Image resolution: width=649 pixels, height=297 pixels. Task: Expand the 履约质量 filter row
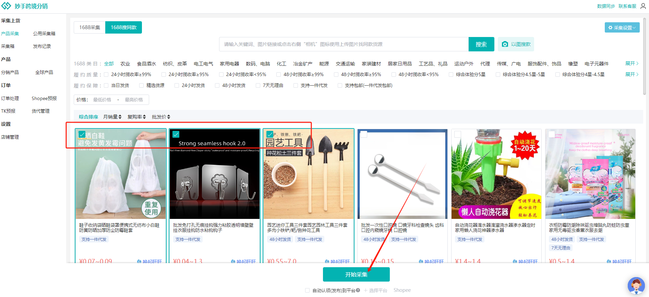(632, 74)
